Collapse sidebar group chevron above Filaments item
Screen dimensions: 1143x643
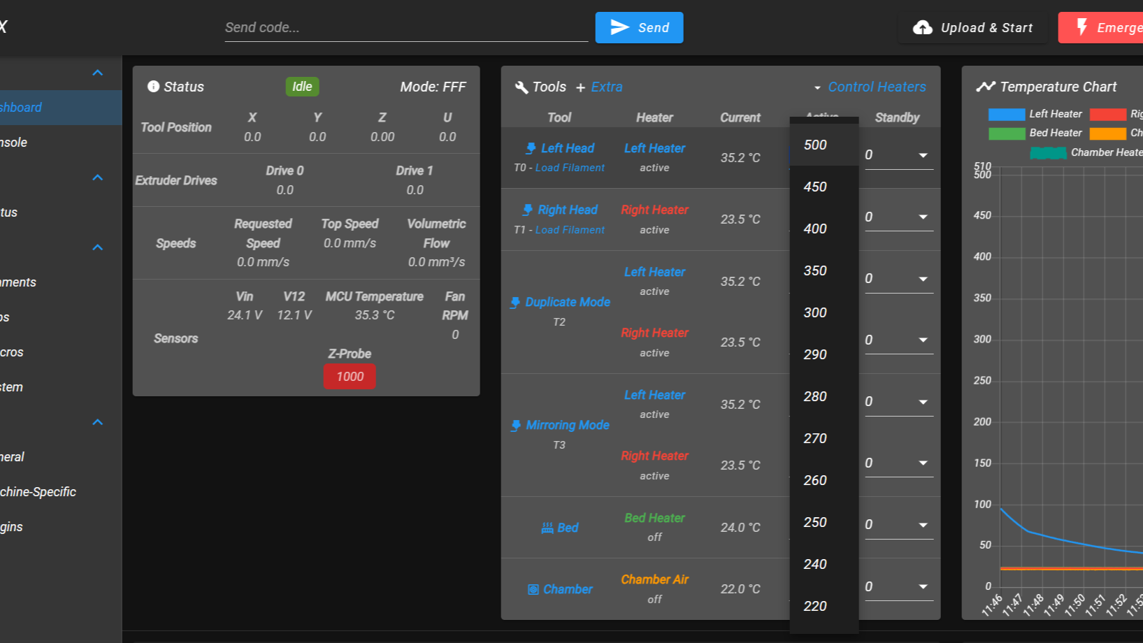point(98,247)
